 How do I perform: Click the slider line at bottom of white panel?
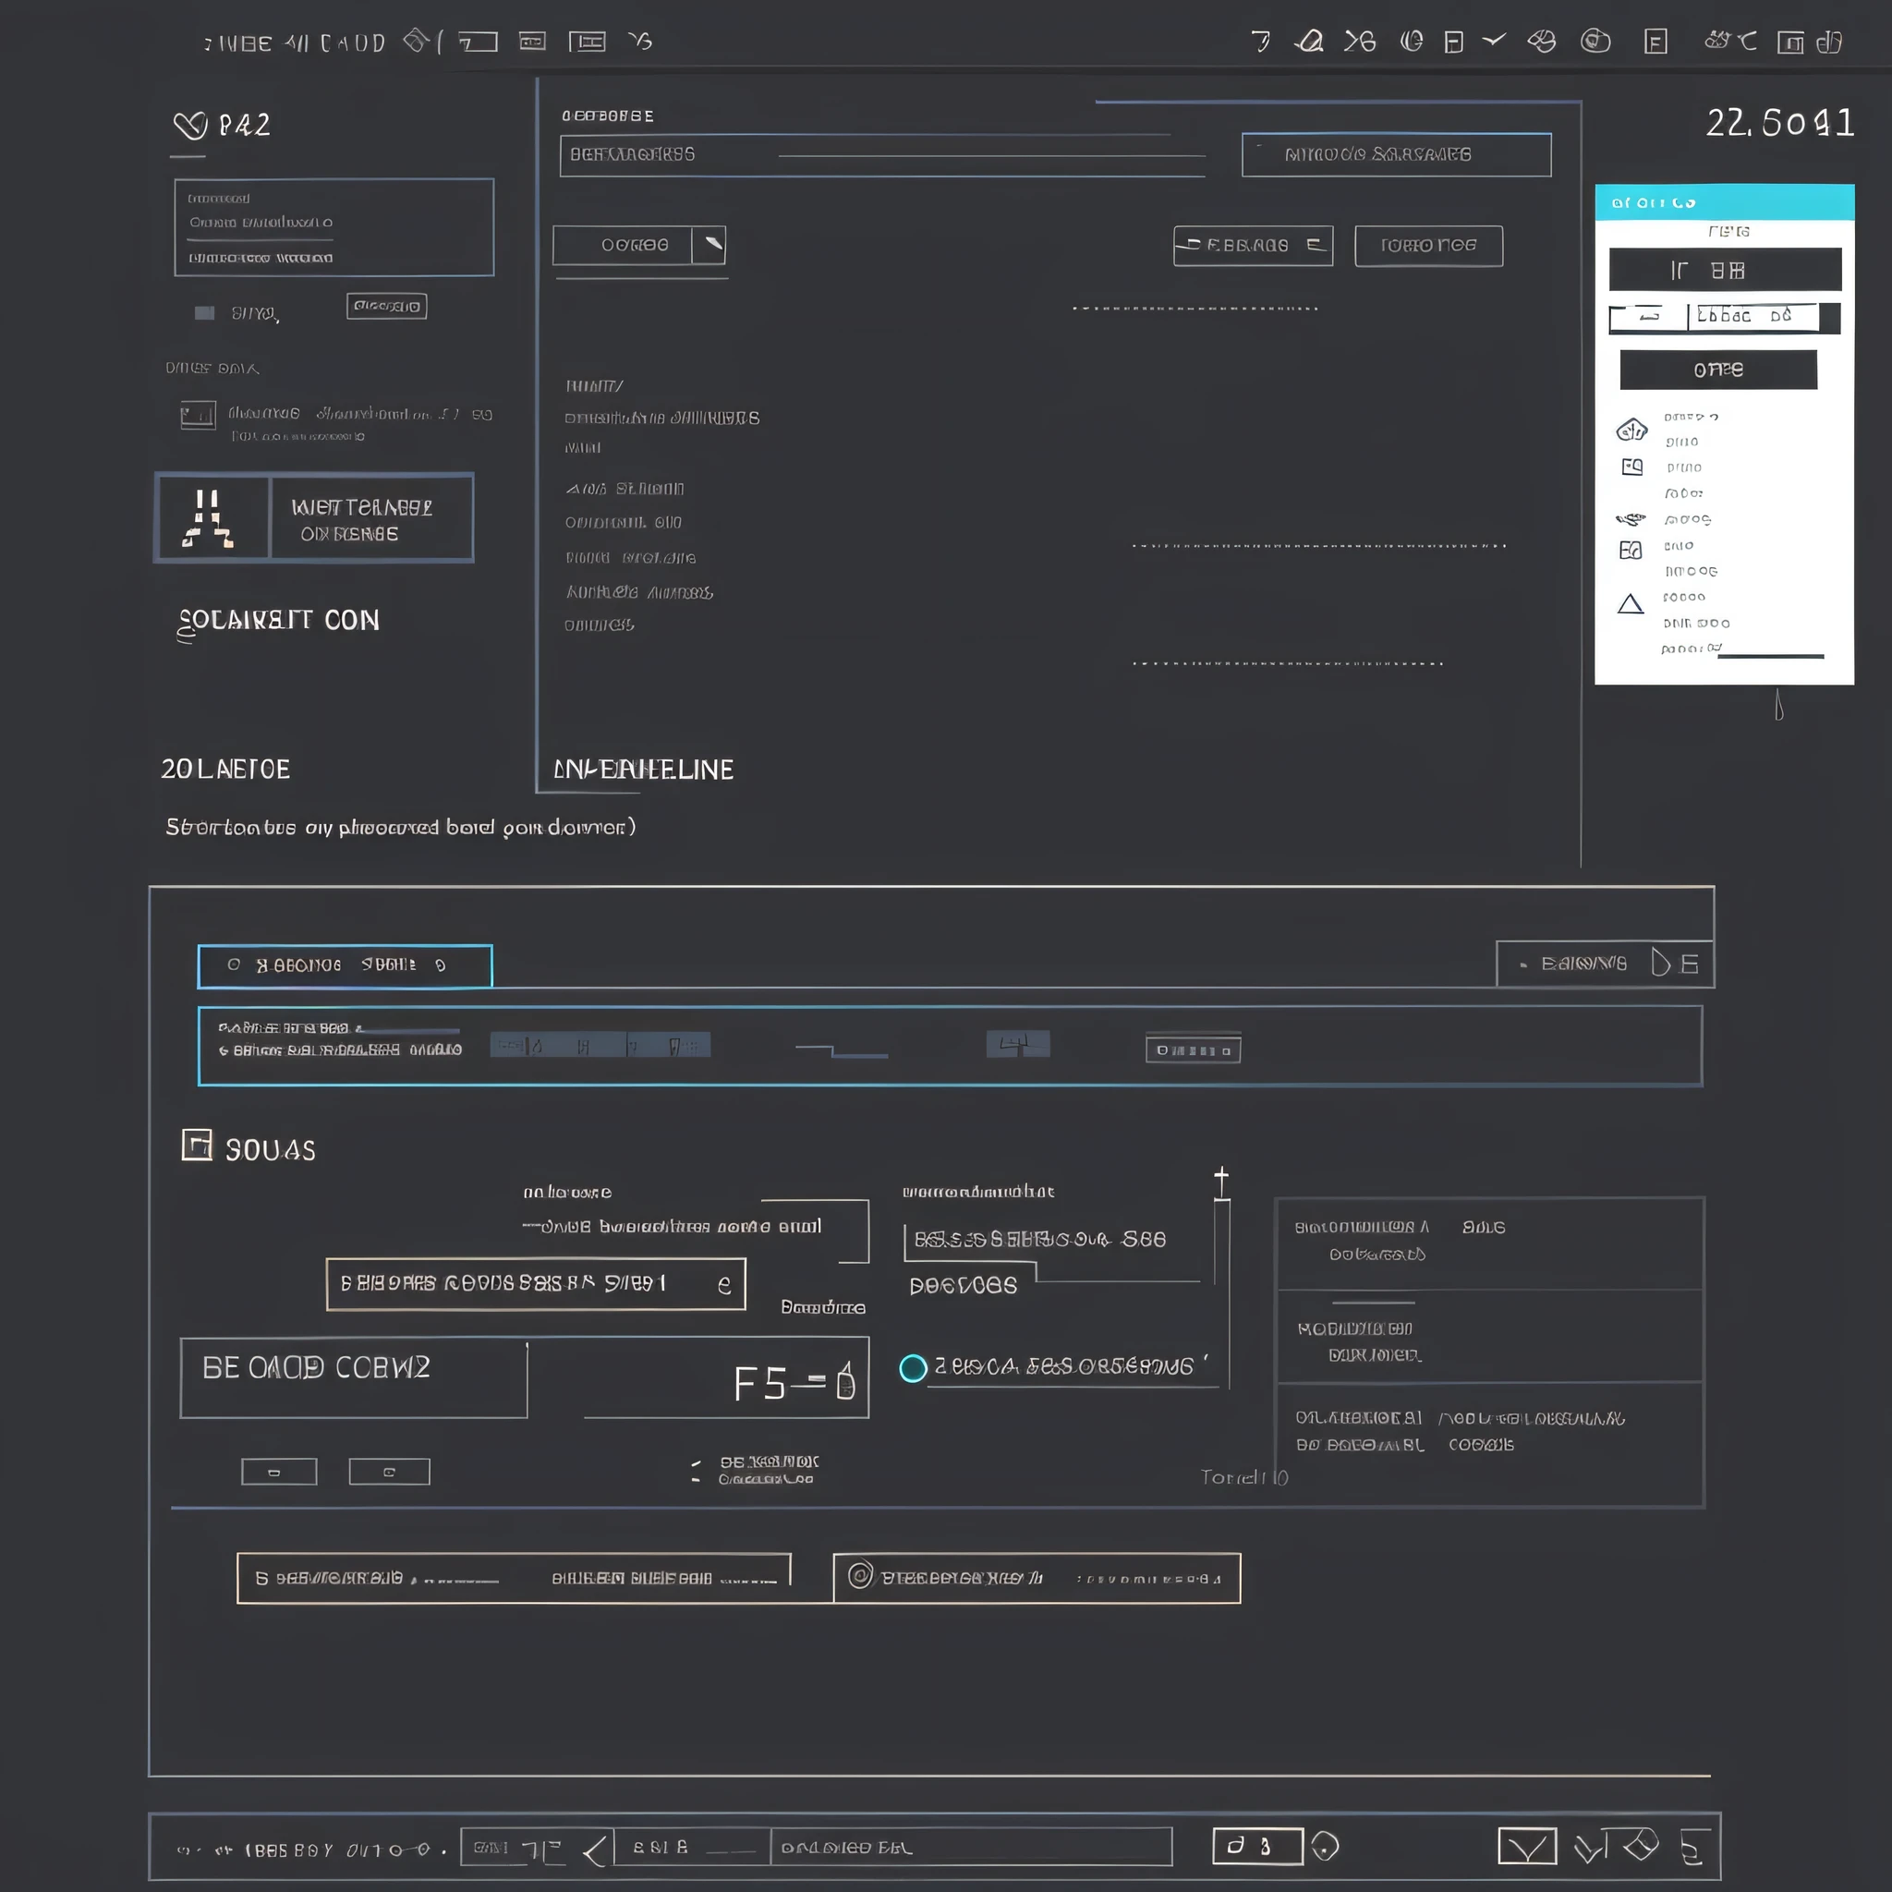coord(1771,656)
